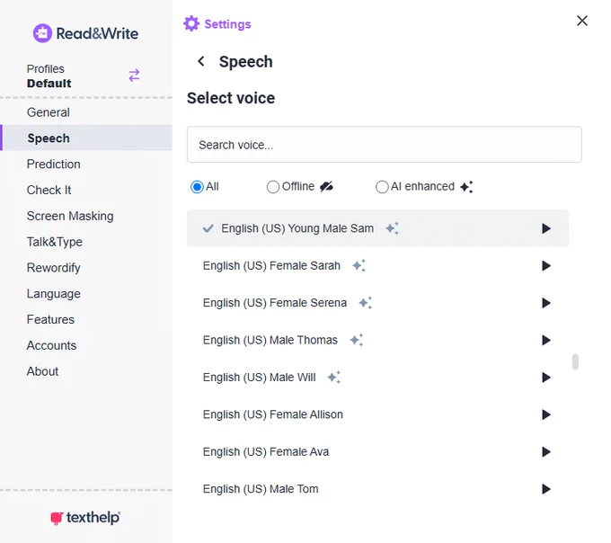Select the AI enhanced radio button
This screenshot has width=611, height=543.
coord(382,187)
